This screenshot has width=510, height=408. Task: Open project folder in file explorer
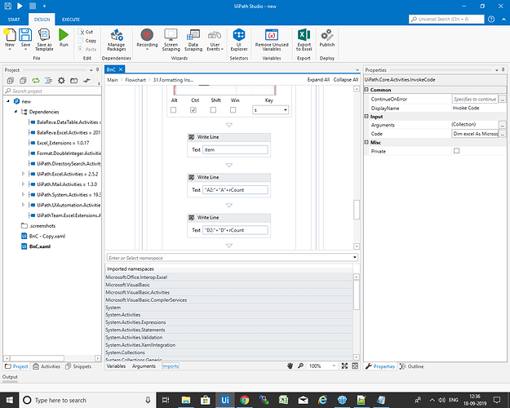73,80
